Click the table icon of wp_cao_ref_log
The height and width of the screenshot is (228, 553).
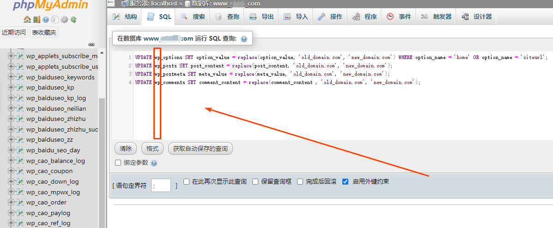pyautogui.click(x=20, y=223)
